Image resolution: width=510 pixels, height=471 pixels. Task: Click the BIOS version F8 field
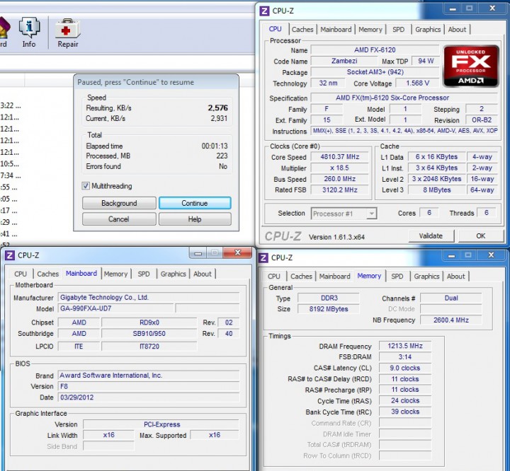click(149, 387)
